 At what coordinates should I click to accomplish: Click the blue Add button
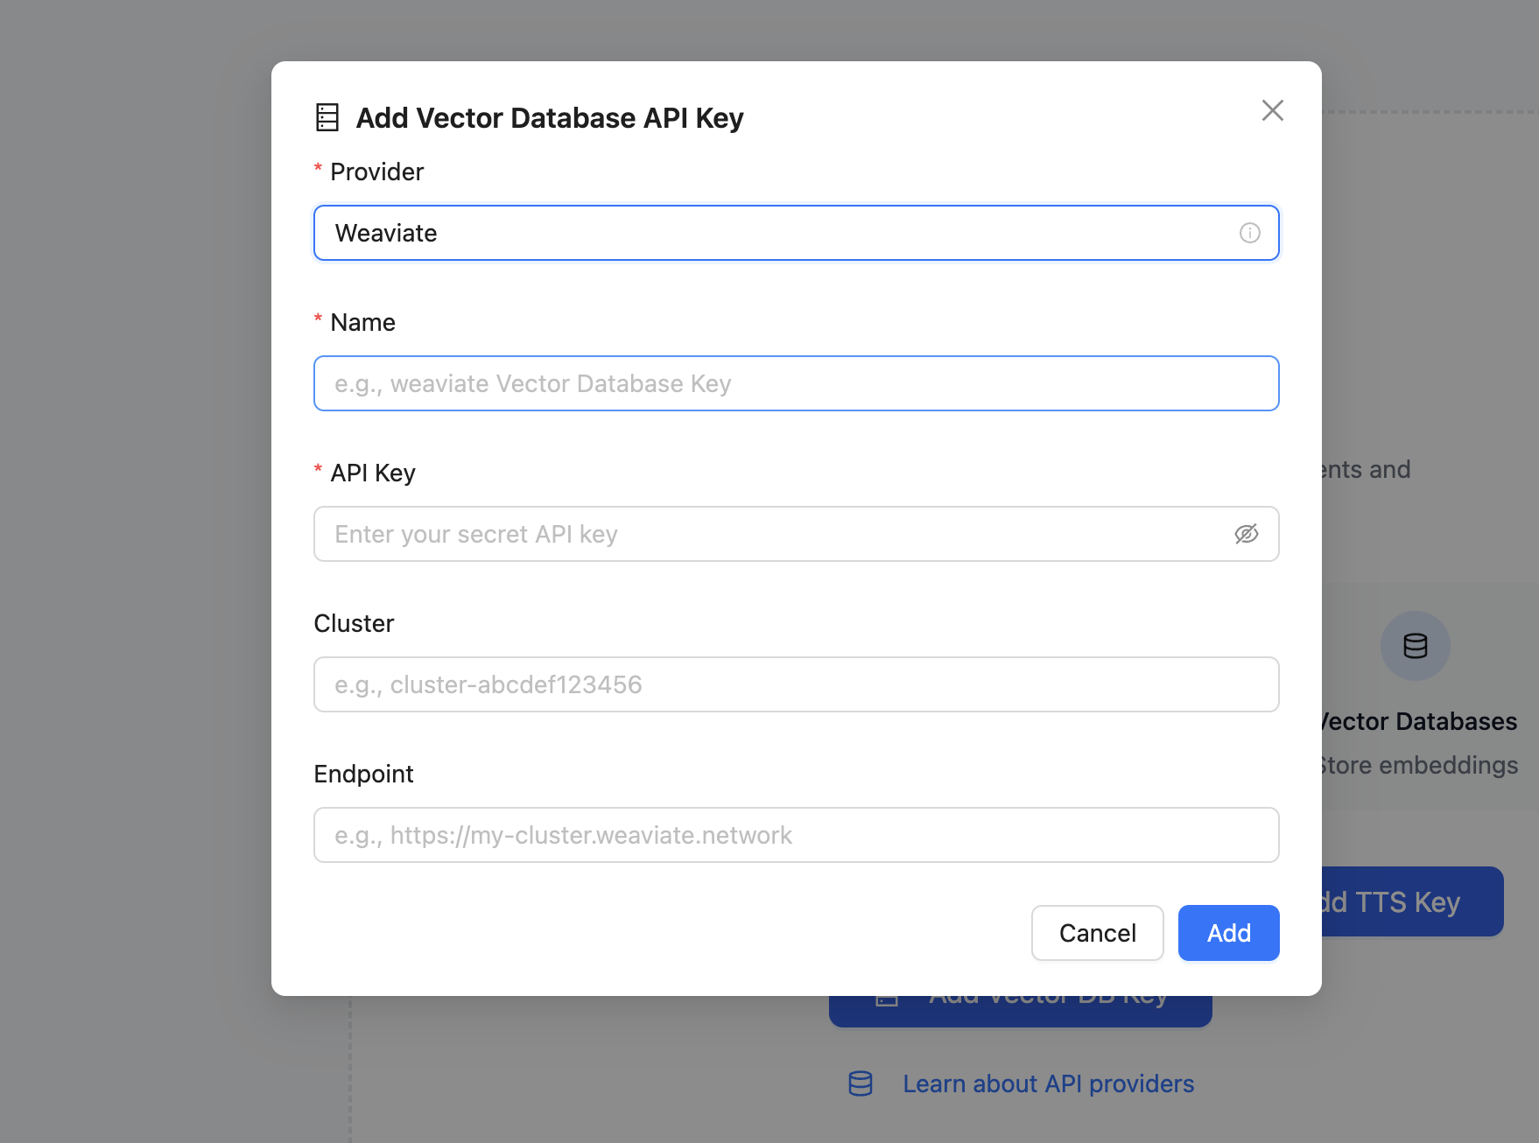point(1228,933)
